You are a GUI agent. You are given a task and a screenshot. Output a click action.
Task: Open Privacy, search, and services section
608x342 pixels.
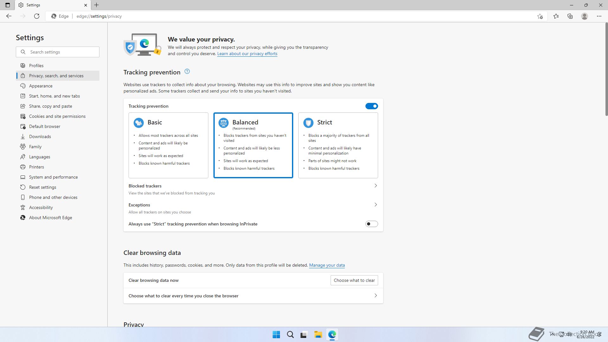click(x=58, y=76)
